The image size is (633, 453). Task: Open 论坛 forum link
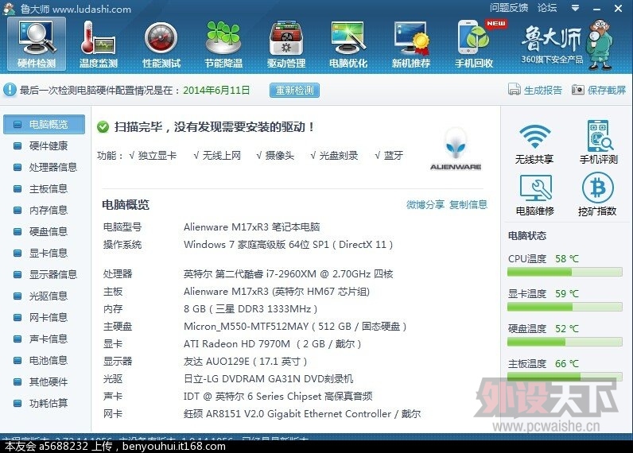(547, 8)
